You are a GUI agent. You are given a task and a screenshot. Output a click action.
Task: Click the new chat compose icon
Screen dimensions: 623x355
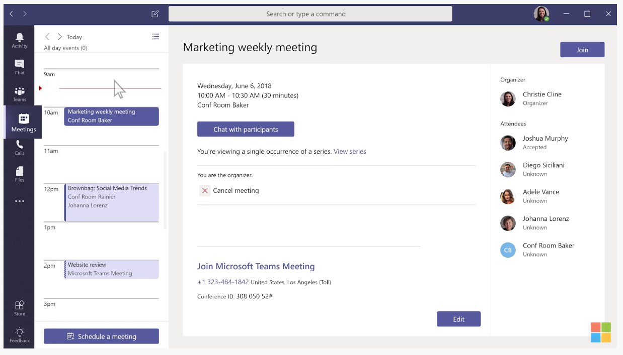[155, 14]
